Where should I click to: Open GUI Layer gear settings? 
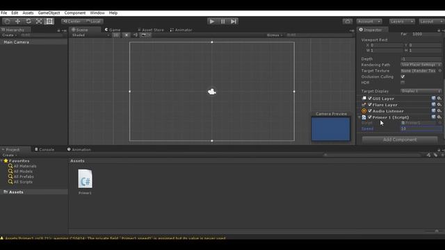pos(439,99)
